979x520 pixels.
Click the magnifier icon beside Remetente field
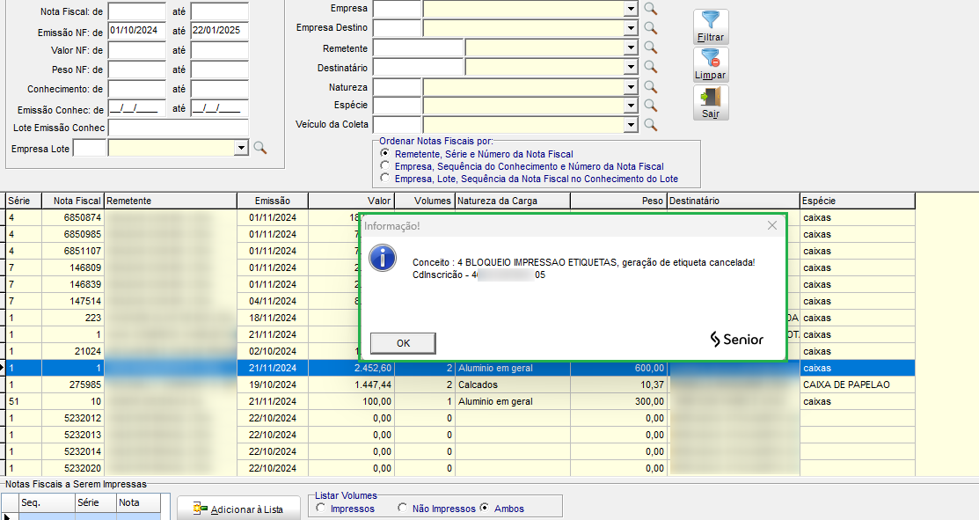click(651, 48)
